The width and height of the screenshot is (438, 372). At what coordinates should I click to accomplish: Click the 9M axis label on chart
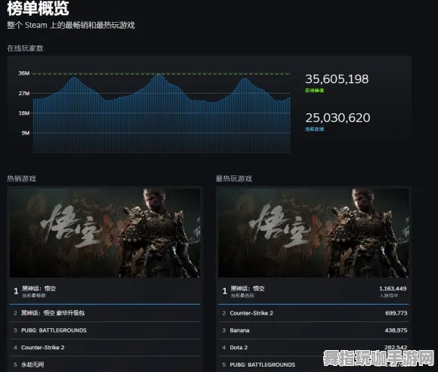pyautogui.click(x=26, y=133)
